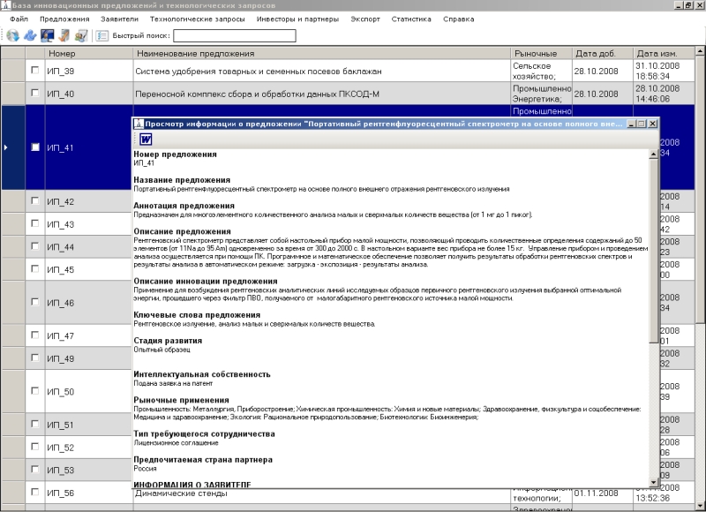Click the checklist toolbar icon
706x512 pixels.
point(102,35)
